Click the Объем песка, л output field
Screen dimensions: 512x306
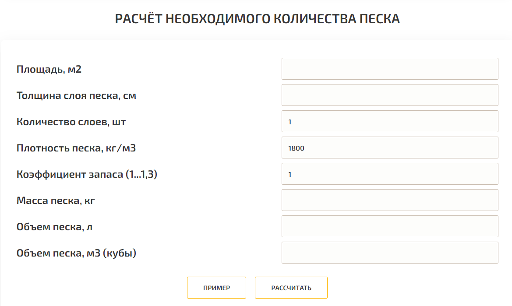point(390,226)
